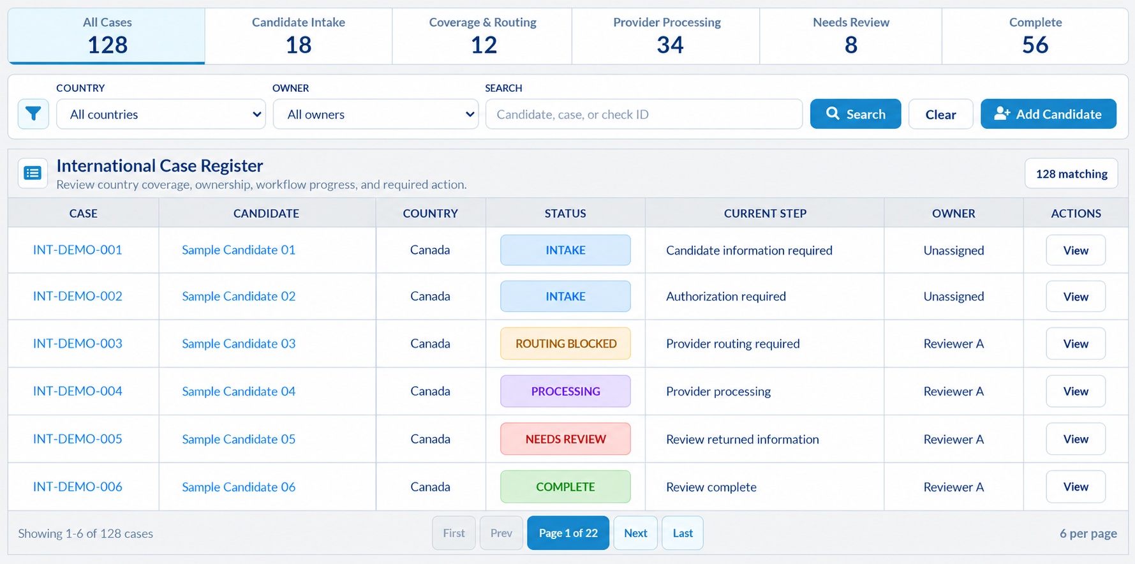Focus the candidate, case, or check ID search field
The width and height of the screenshot is (1135, 564).
click(644, 114)
